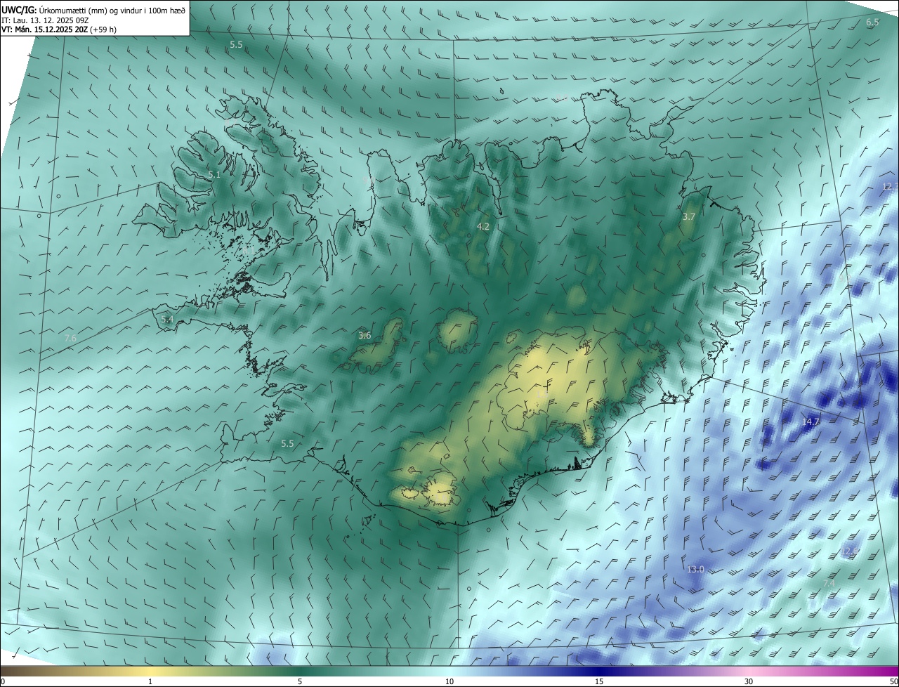This screenshot has height=687, width=899.
Task: Click the 30 label on the color scale
Action: tap(749, 682)
